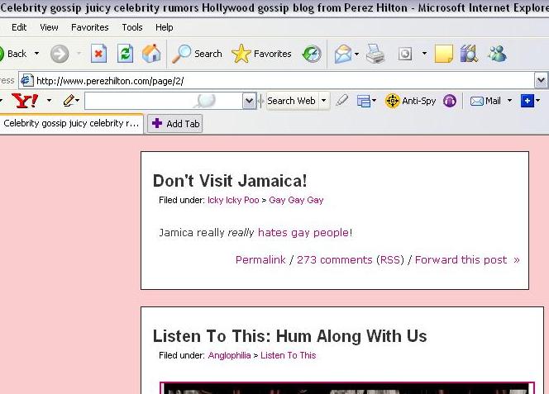Expand the pop-up blocker dropdown arrow
The image size is (549, 394).
pos(374,101)
